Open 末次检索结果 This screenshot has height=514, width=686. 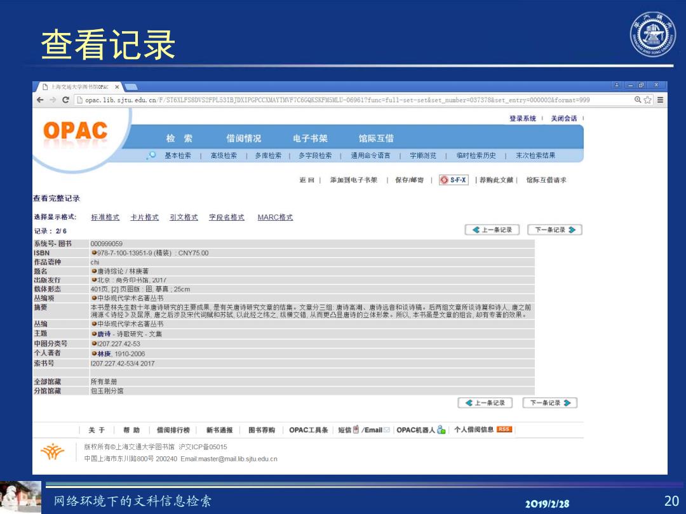[535, 155]
